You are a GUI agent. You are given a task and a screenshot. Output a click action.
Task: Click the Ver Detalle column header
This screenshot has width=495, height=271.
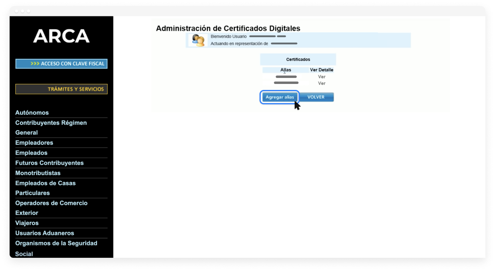pos(322,70)
